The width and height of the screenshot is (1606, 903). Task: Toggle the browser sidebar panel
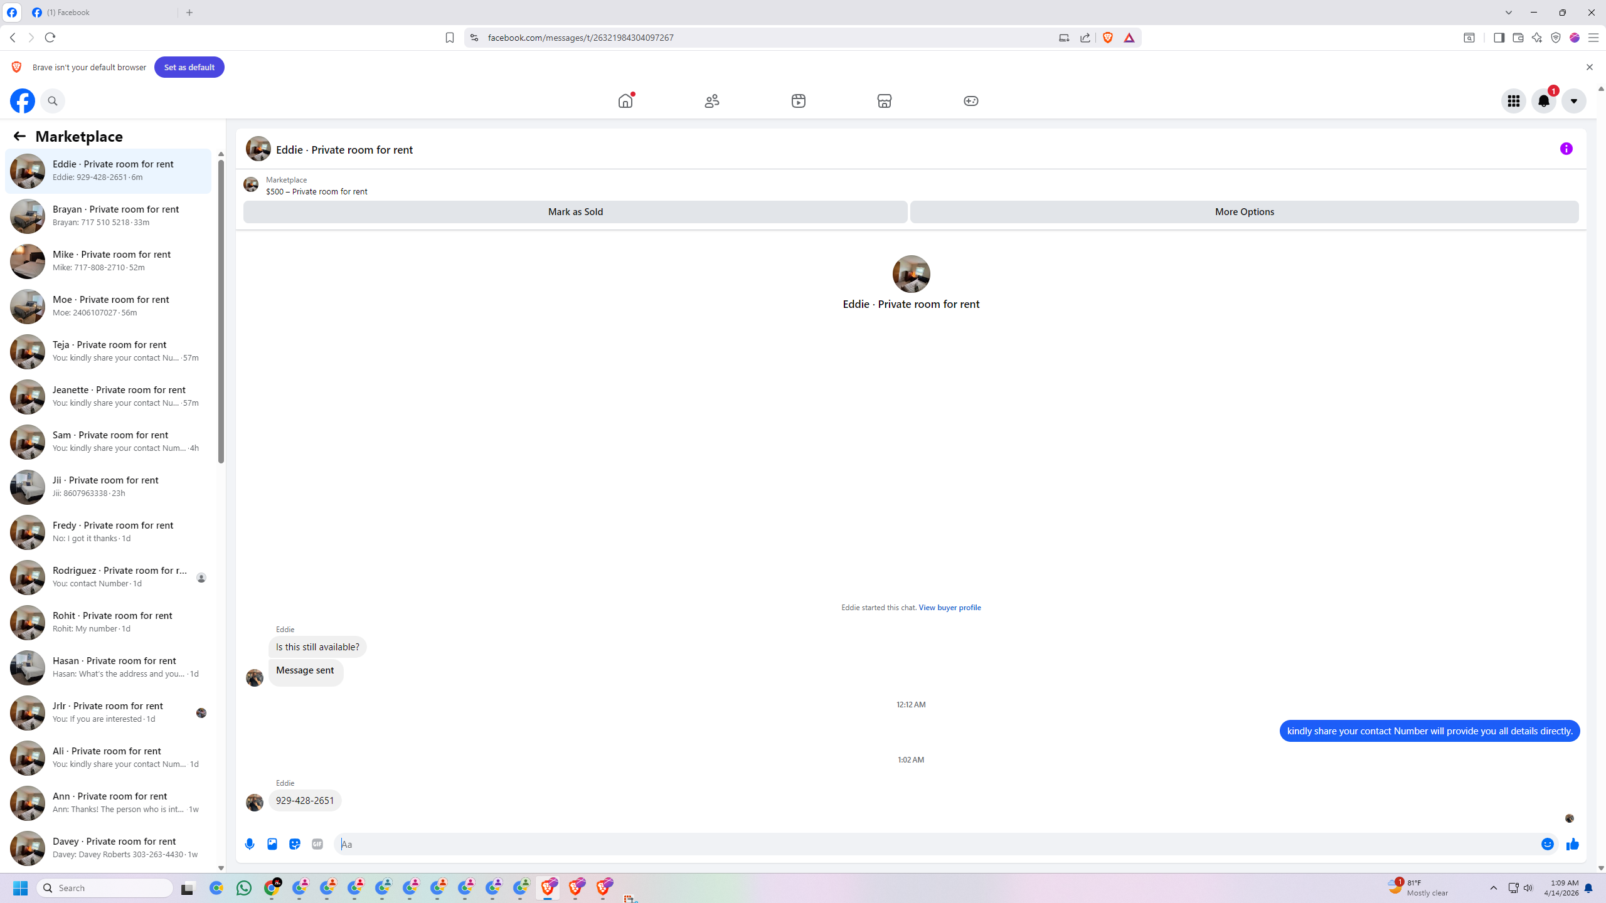(x=1499, y=38)
